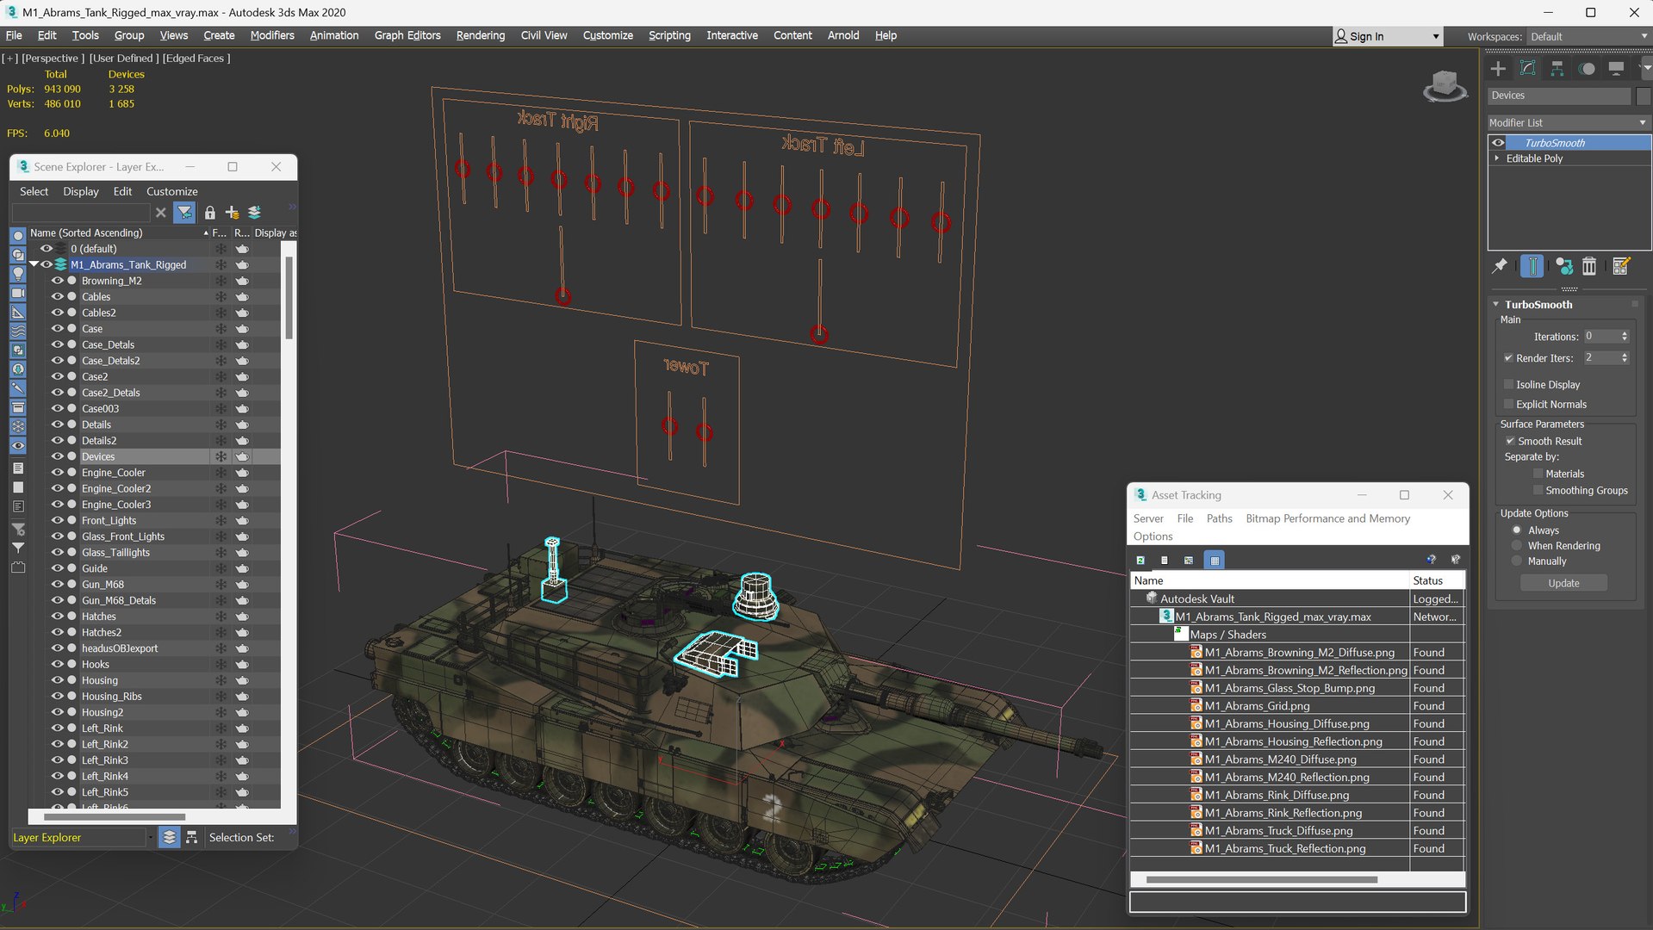Click create new layer icon in Scene Explorer
1653x930 pixels.
pos(232,213)
